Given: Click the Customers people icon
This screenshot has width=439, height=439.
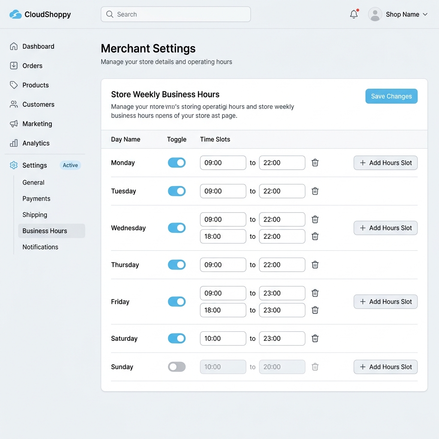Looking at the screenshot, I should coord(14,104).
